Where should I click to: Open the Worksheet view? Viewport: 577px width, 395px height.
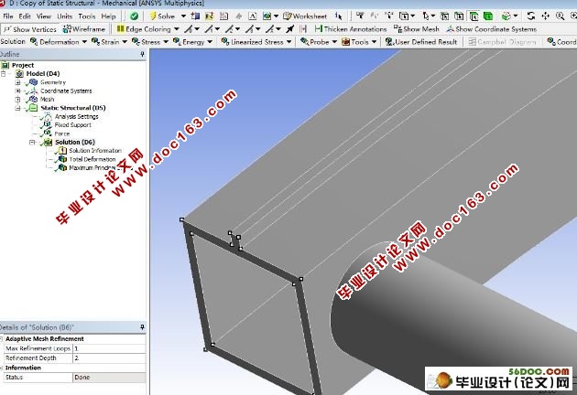pyautogui.click(x=305, y=16)
